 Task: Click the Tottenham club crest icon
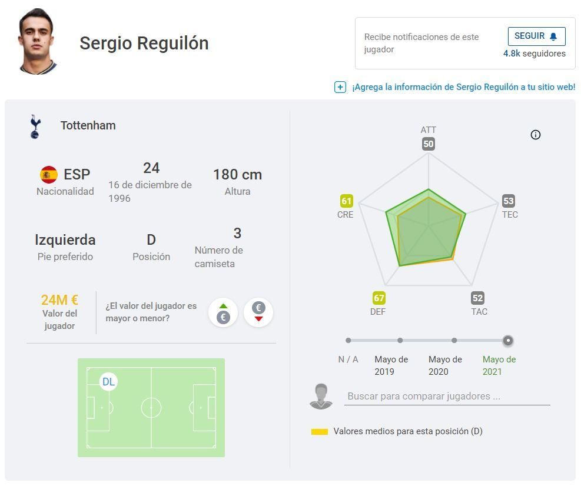tap(35, 127)
